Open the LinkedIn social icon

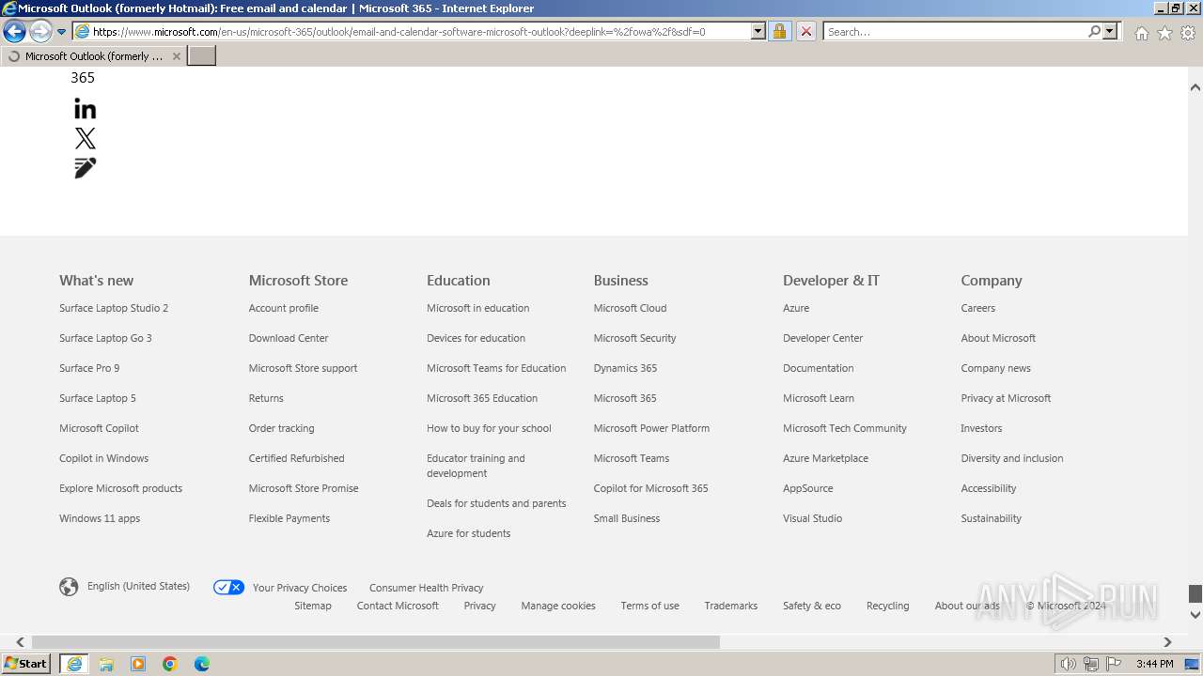[x=86, y=109]
